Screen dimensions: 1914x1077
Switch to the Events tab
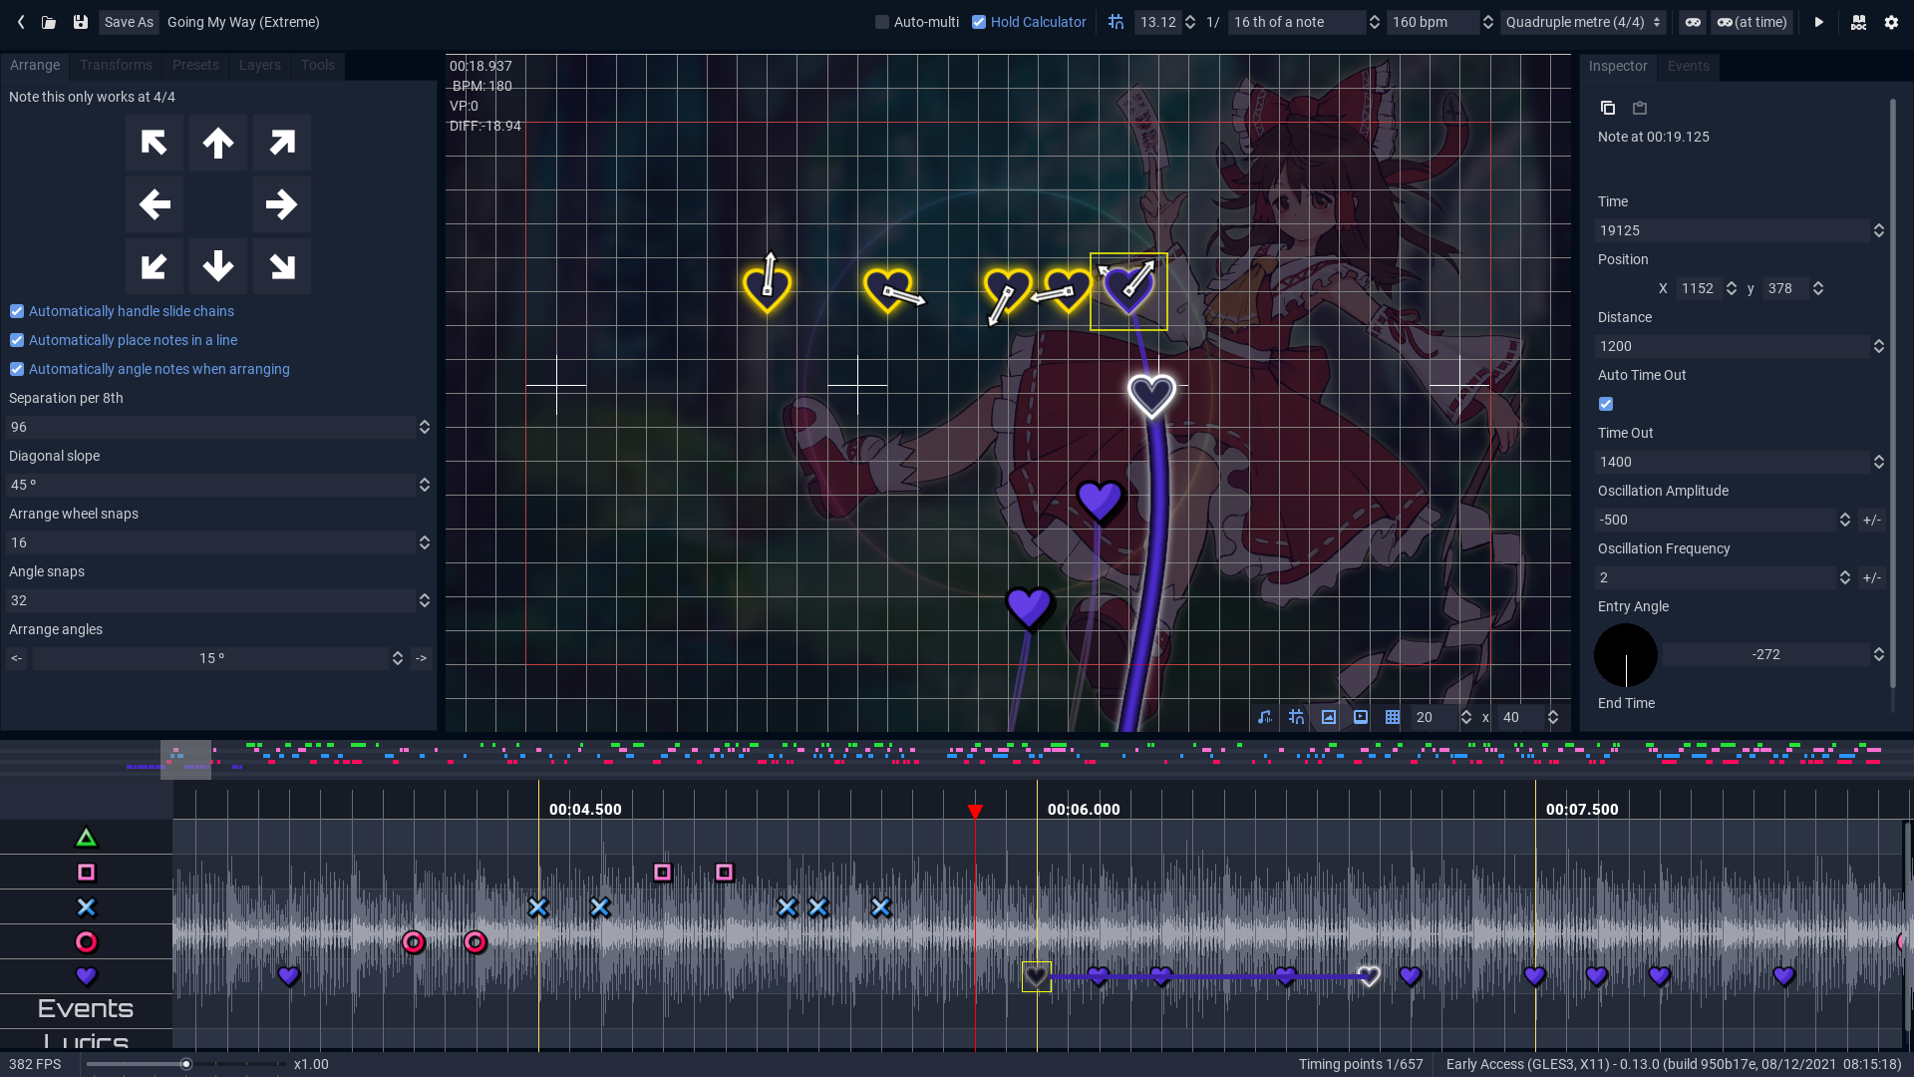[x=1688, y=66]
